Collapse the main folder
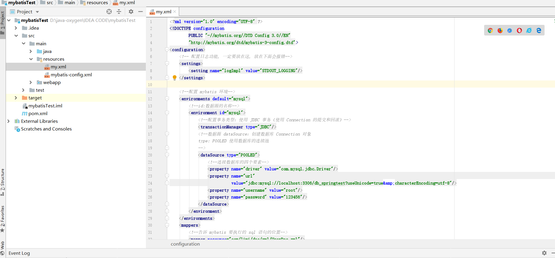The width and height of the screenshot is (555, 258). click(x=23, y=43)
